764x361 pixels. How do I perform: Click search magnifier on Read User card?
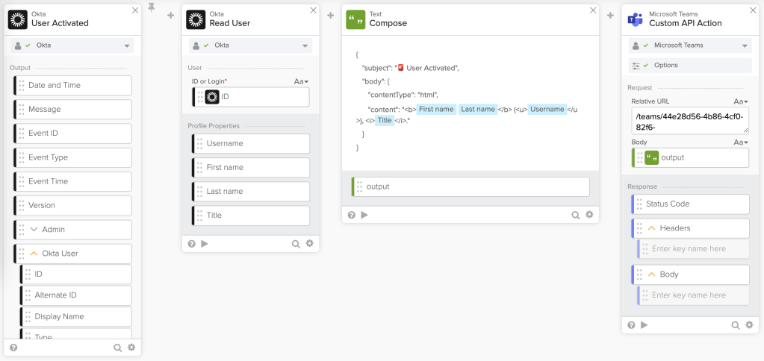[296, 243]
